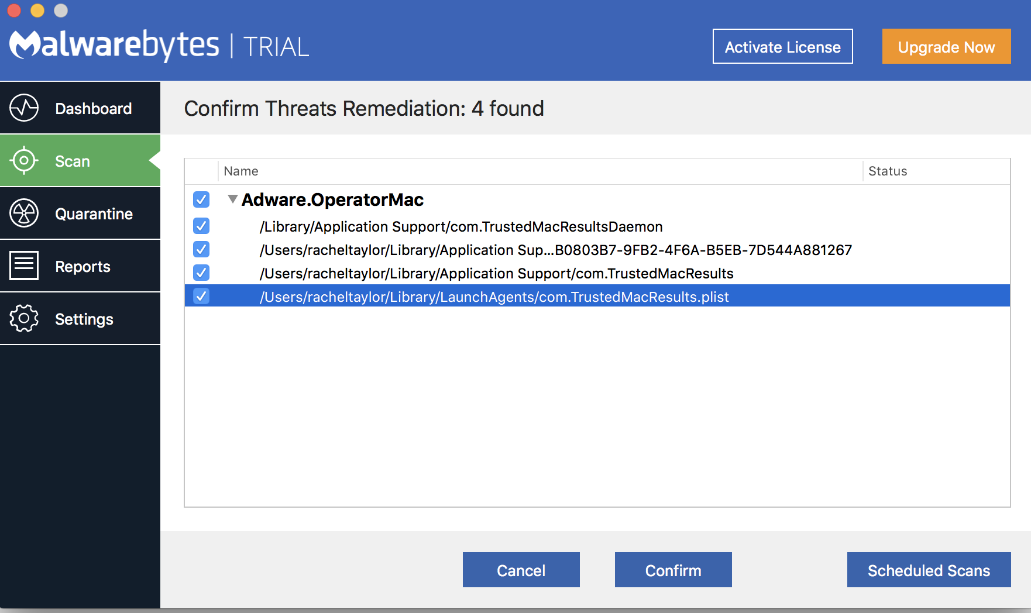Open the Dashboard section
Image resolution: width=1031 pixels, height=613 pixels.
point(80,108)
